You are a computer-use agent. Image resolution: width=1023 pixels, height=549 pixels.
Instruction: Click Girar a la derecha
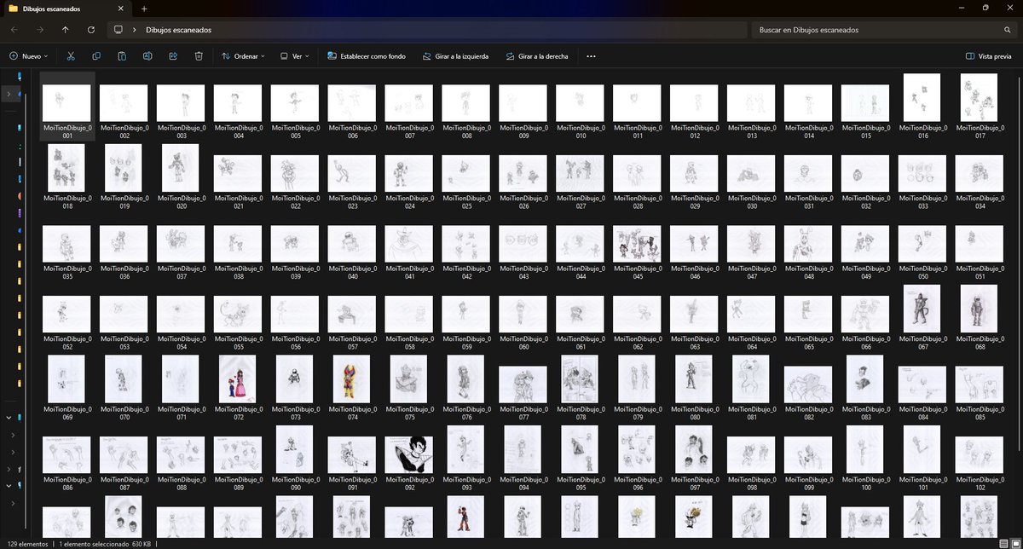(536, 56)
